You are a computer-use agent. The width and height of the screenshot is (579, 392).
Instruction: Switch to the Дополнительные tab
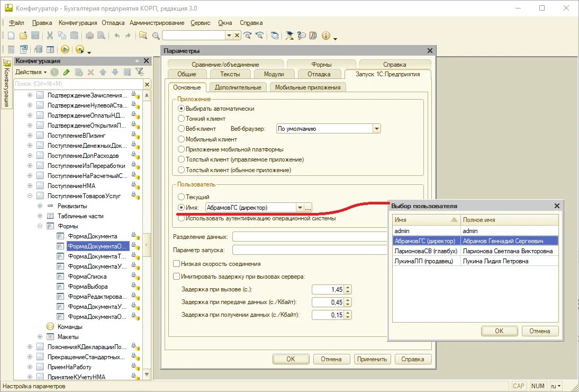[238, 87]
